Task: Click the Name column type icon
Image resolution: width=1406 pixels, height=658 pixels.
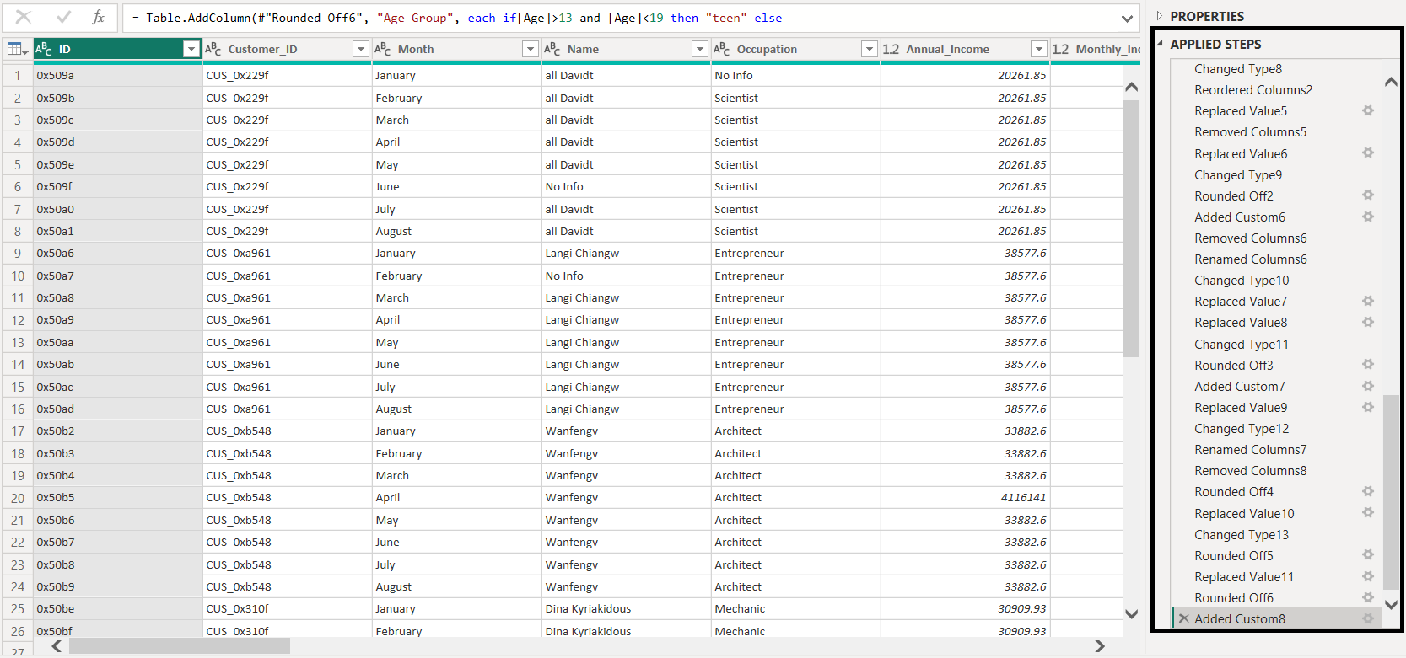Action: tap(552, 49)
